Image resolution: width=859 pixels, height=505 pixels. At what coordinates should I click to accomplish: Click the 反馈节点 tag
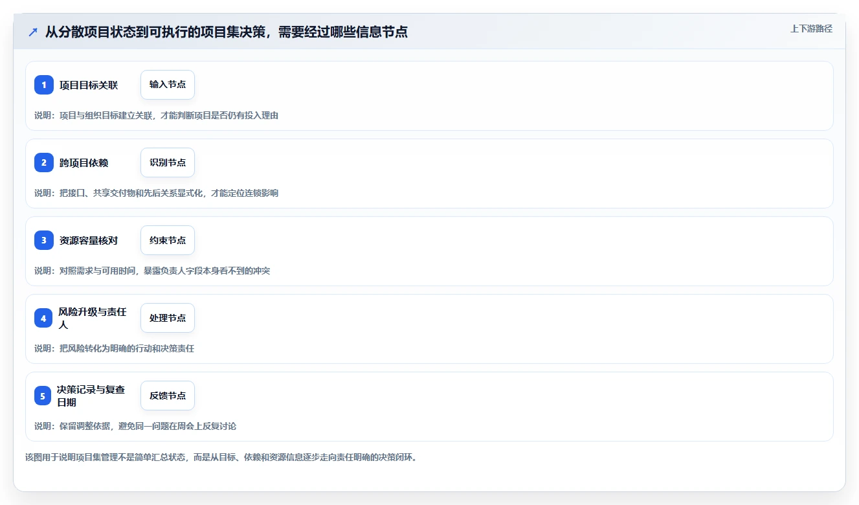pyautogui.click(x=168, y=396)
